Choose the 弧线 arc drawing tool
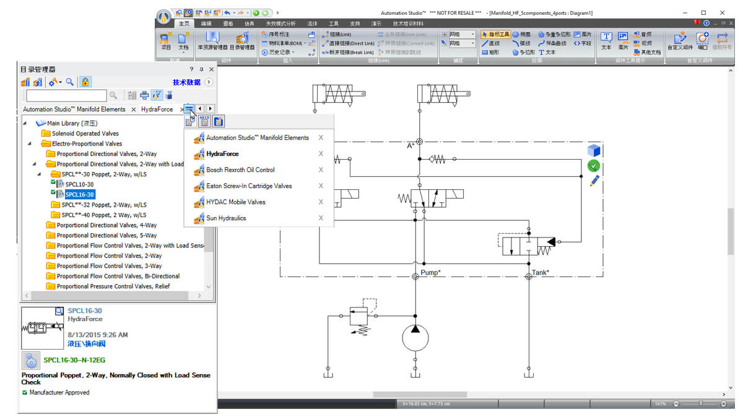 point(521,43)
